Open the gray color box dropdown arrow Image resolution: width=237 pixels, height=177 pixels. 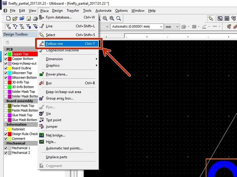(x=199, y=27)
